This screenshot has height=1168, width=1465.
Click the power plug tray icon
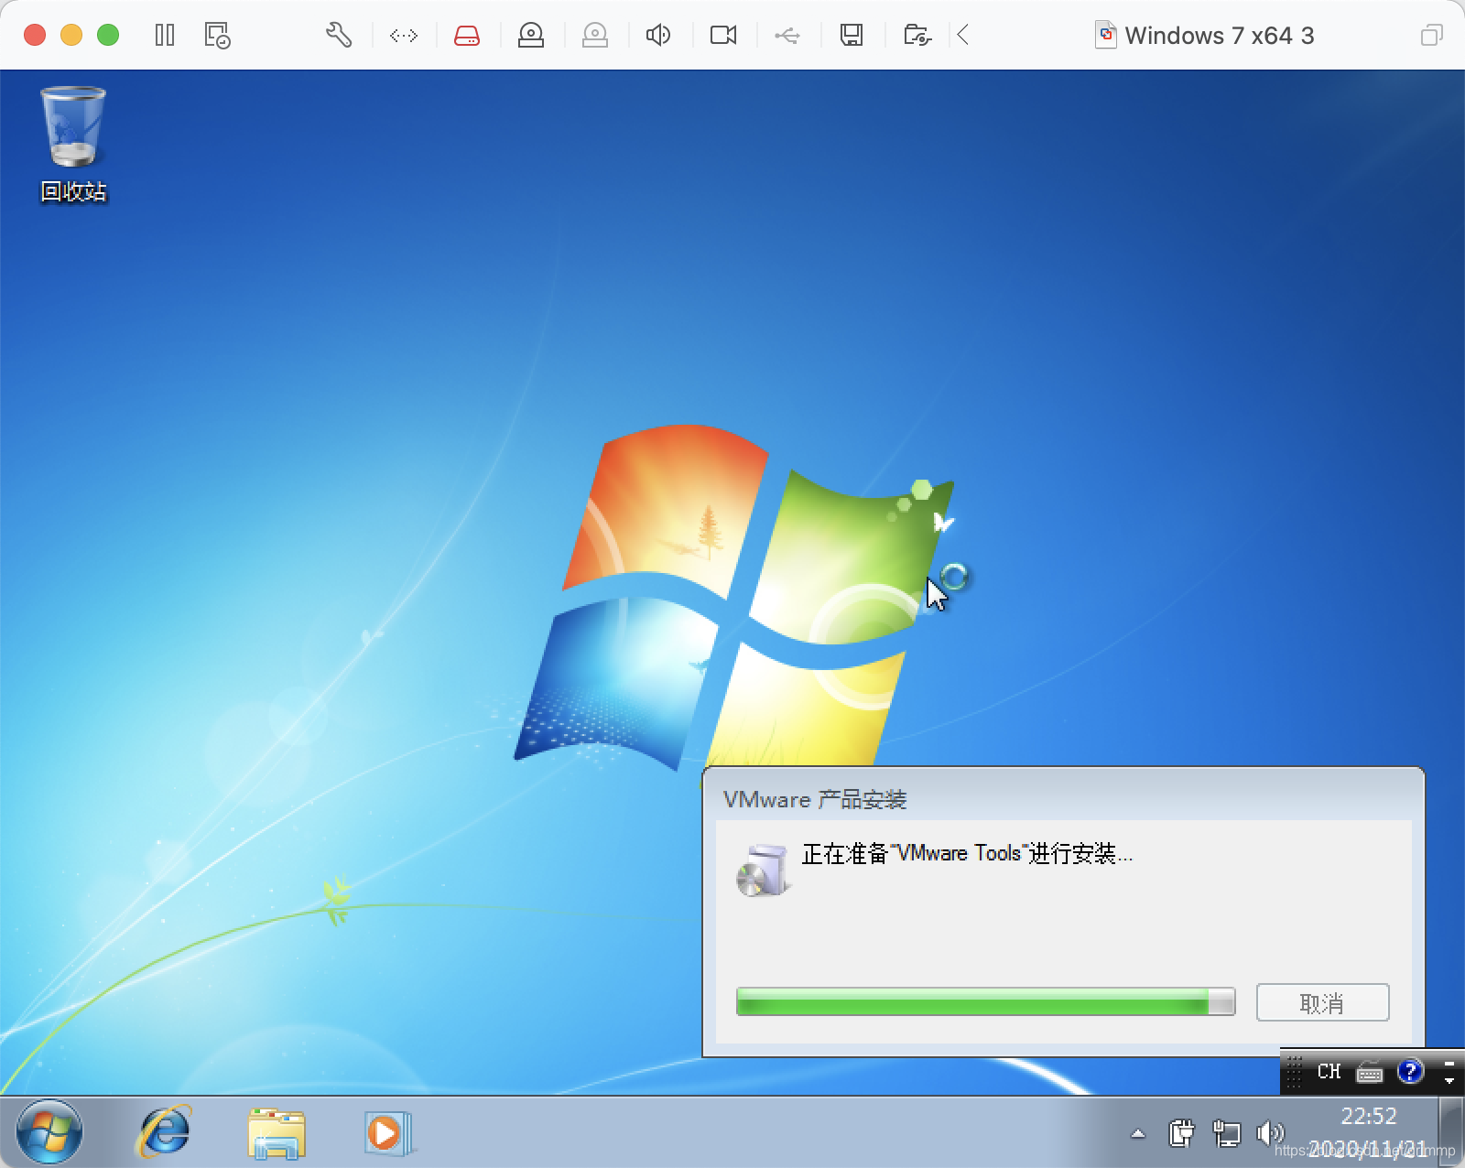point(1181,1134)
